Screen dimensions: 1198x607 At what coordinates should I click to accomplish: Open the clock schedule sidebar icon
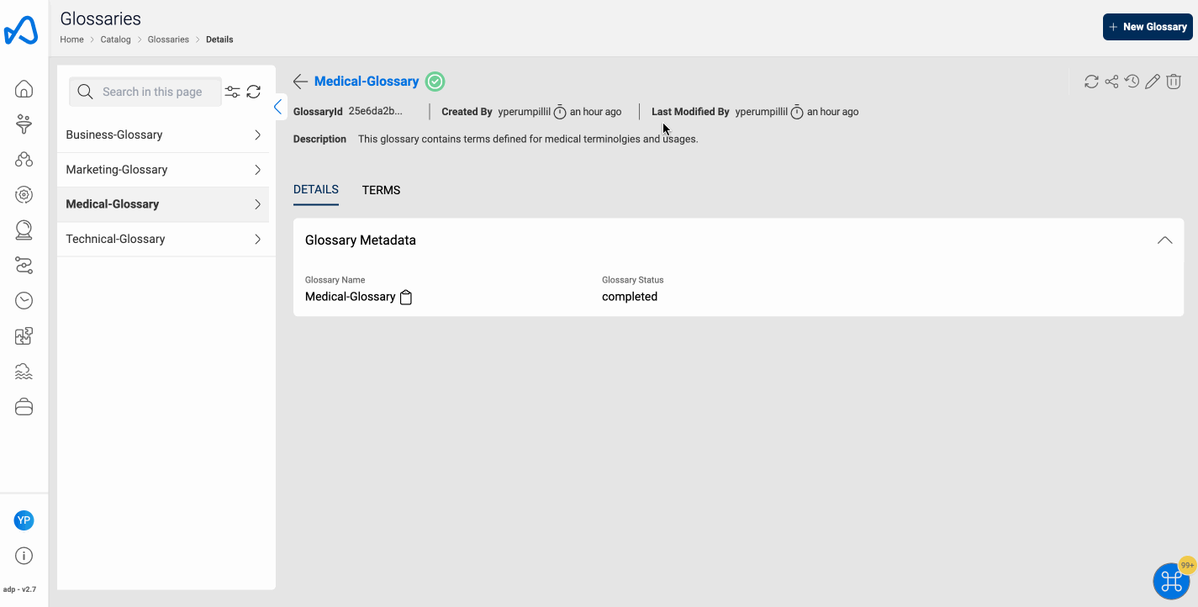(x=24, y=301)
